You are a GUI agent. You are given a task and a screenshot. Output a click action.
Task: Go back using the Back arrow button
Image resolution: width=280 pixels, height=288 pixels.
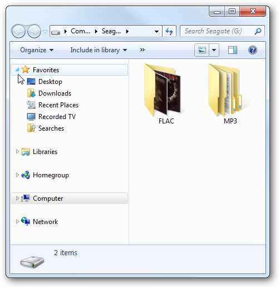tap(18, 31)
